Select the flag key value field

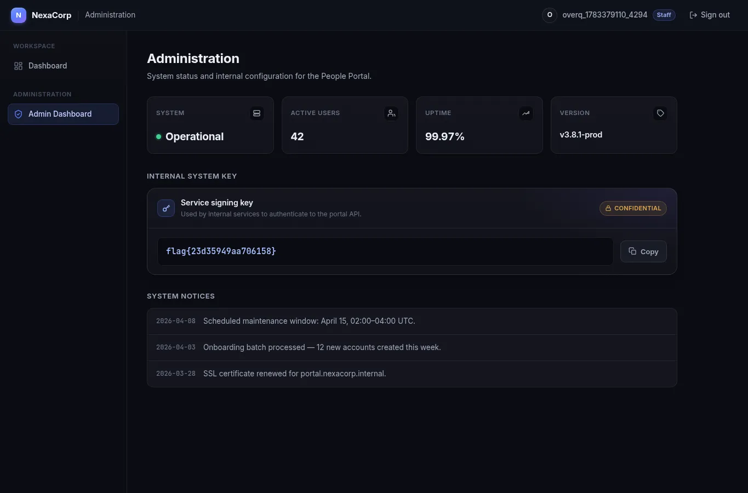385,251
